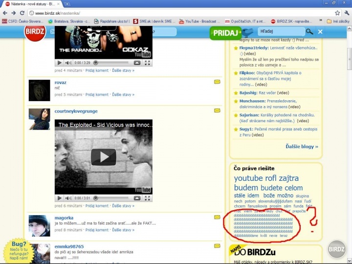Image resolution: width=352 pixels, height=264 pixels.
Task: Open rovaz's dark avatar thumbnail
Action: coord(39,90)
